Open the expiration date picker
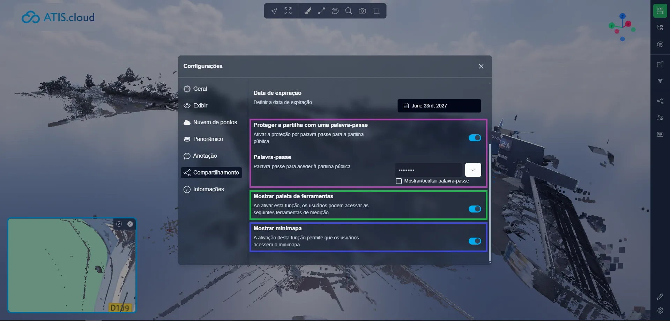This screenshot has width=670, height=321. [x=439, y=106]
